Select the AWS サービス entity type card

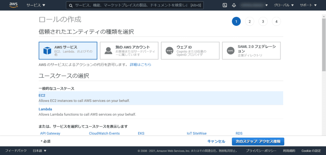(x=68, y=51)
